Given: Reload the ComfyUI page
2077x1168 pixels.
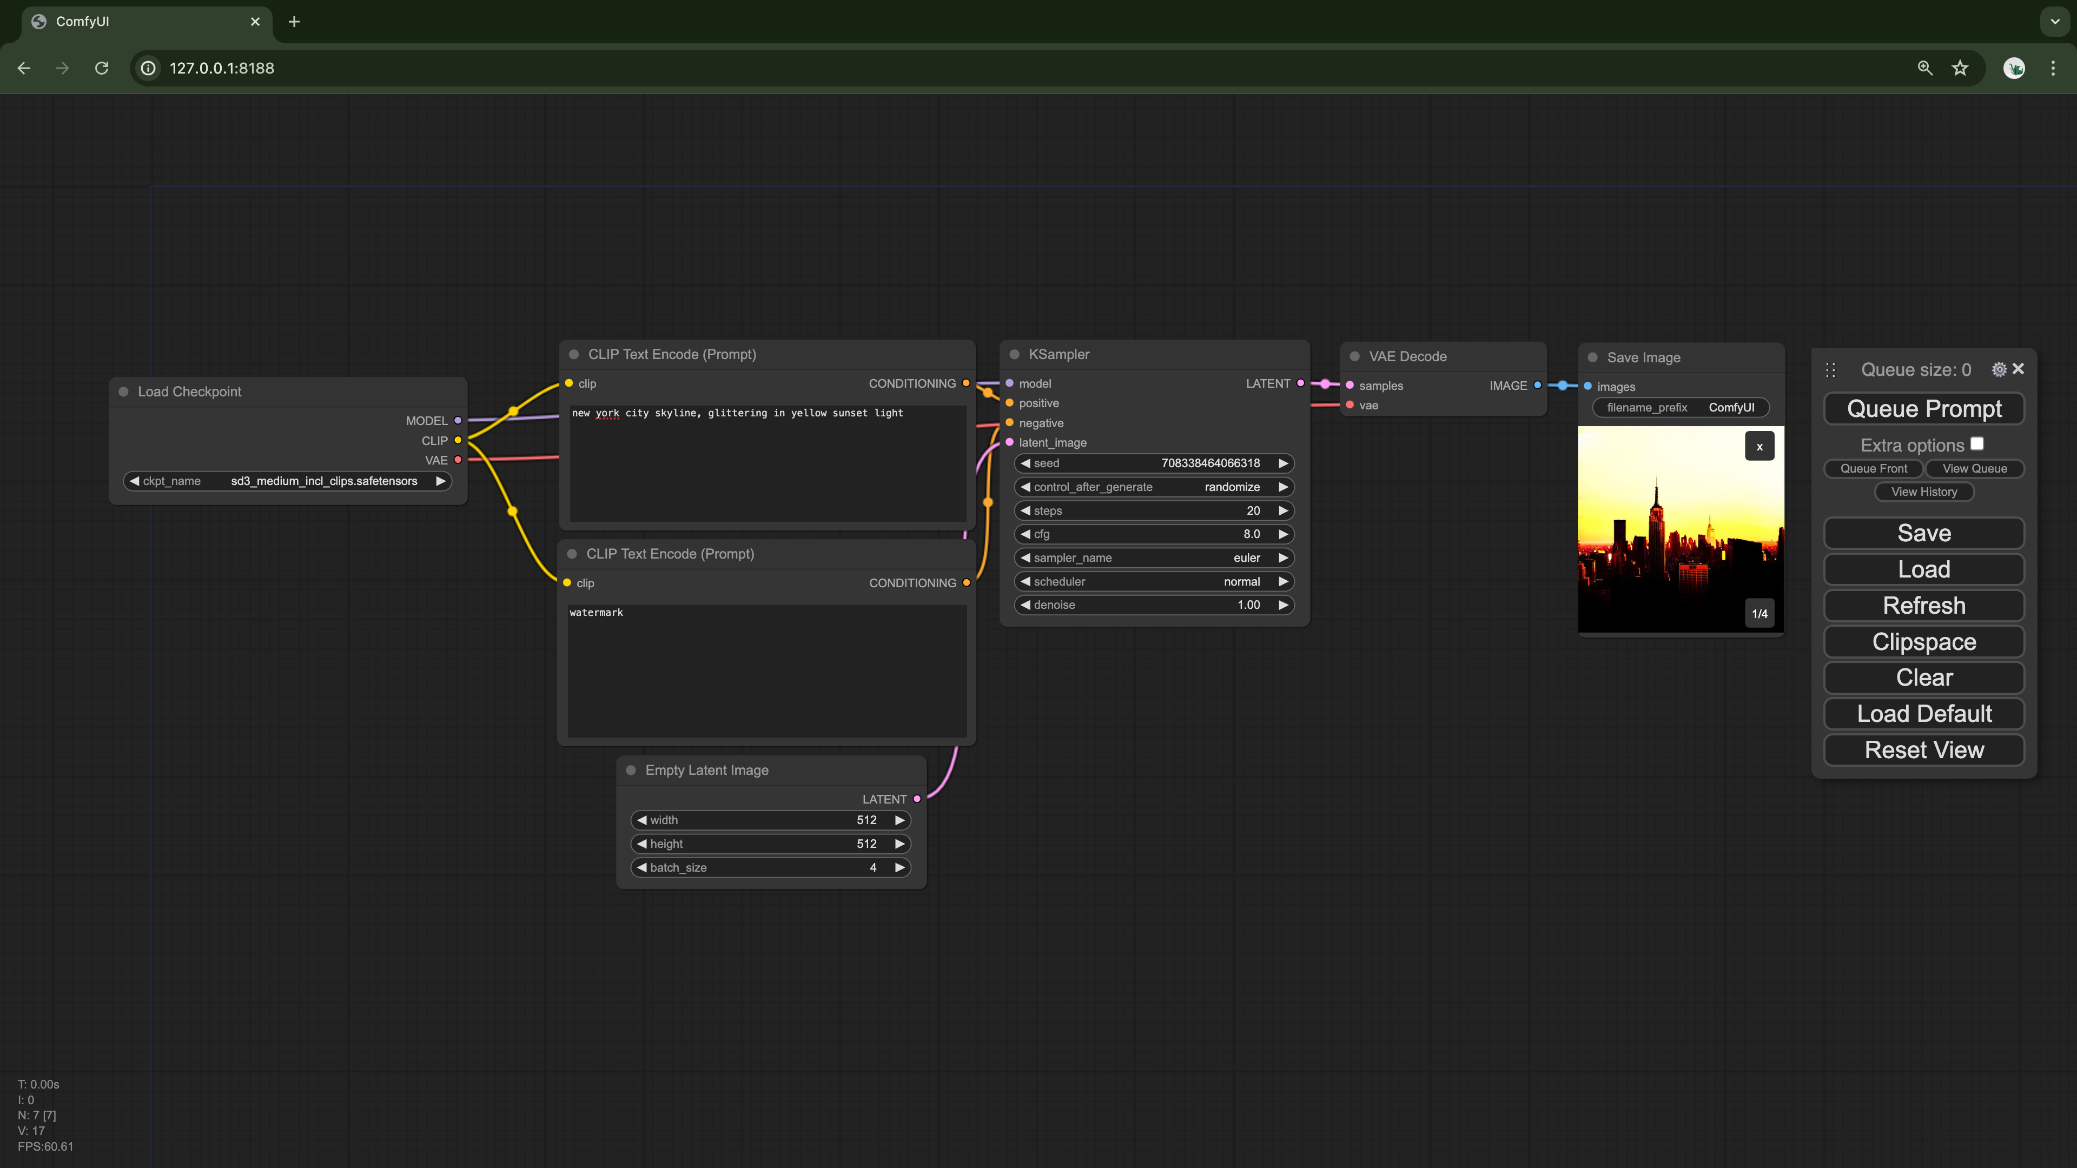Looking at the screenshot, I should click(102, 68).
